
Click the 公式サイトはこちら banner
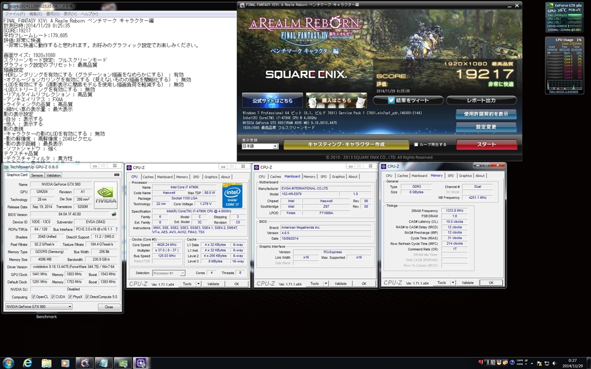[x=272, y=100]
